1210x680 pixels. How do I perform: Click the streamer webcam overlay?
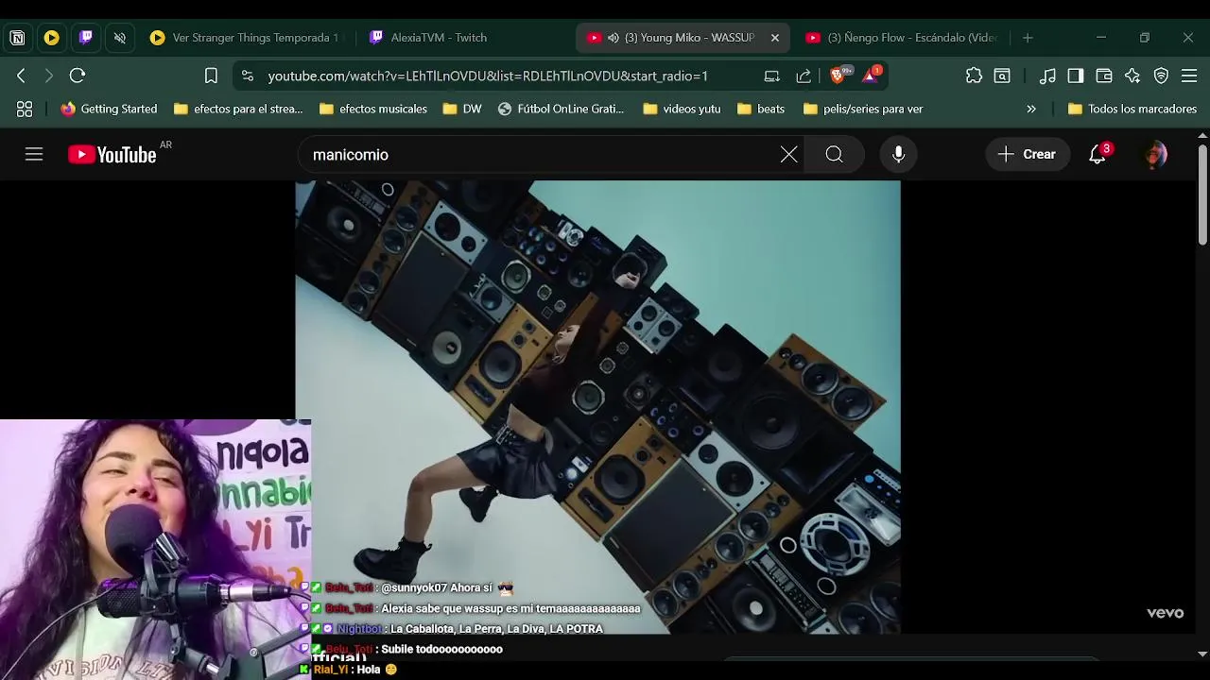pyautogui.click(x=155, y=550)
